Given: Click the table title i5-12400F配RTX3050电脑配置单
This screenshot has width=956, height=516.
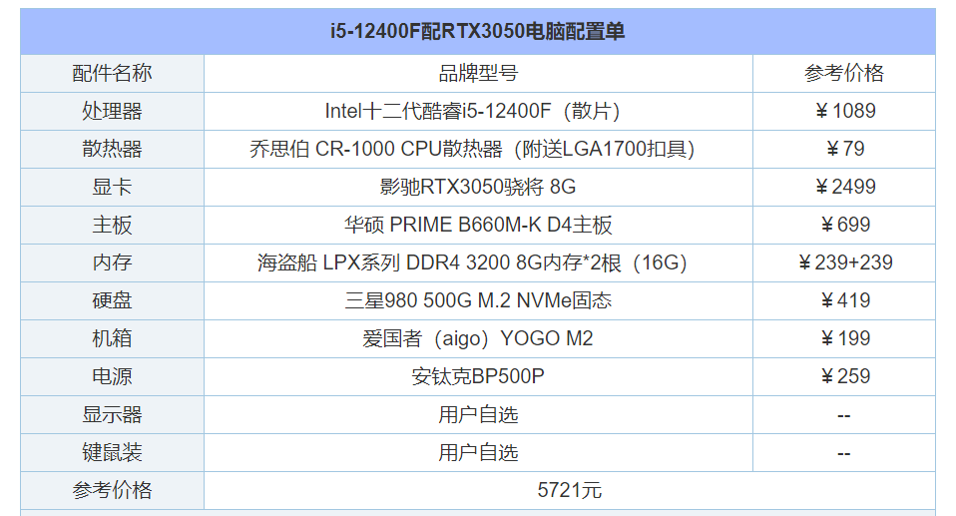Looking at the screenshot, I should (477, 31).
